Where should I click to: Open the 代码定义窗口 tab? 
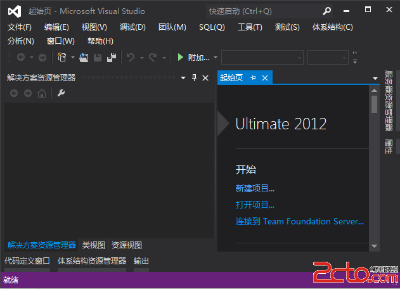point(27,261)
